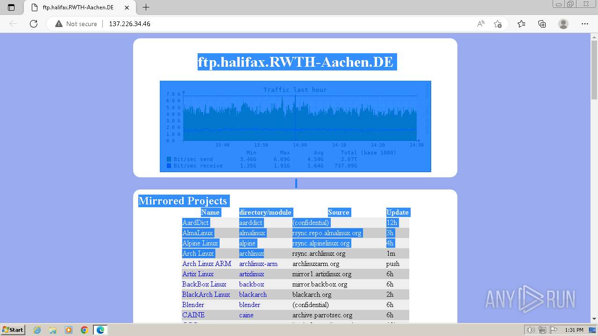
Task: Click the scrollbar down arrow
Action: tap(594, 319)
